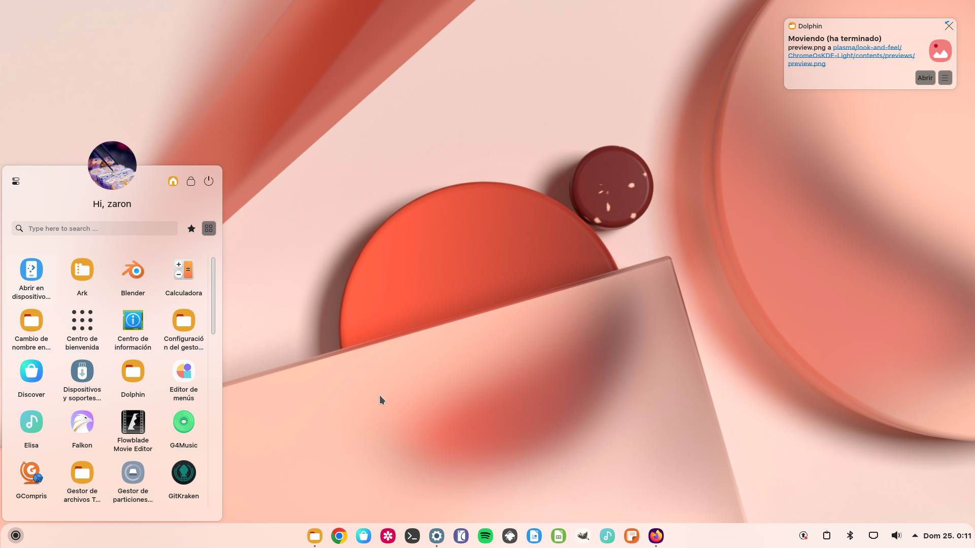Launch Dolphin from the launcher grid
The width and height of the screenshot is (975, 548).
tap(133, 379)
